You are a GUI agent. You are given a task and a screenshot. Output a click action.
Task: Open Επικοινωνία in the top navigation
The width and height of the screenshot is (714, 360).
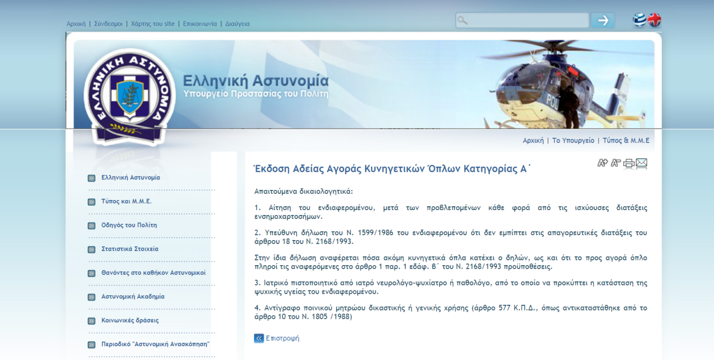pos(200,24)
